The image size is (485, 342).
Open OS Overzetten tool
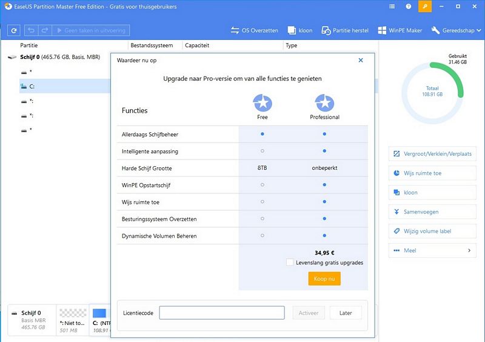tap(254, 30)
